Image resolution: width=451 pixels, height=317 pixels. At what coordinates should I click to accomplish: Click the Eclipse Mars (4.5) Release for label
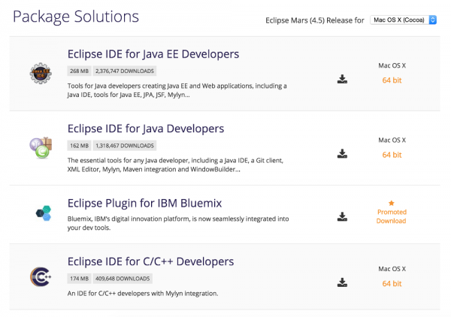point(315,20)
